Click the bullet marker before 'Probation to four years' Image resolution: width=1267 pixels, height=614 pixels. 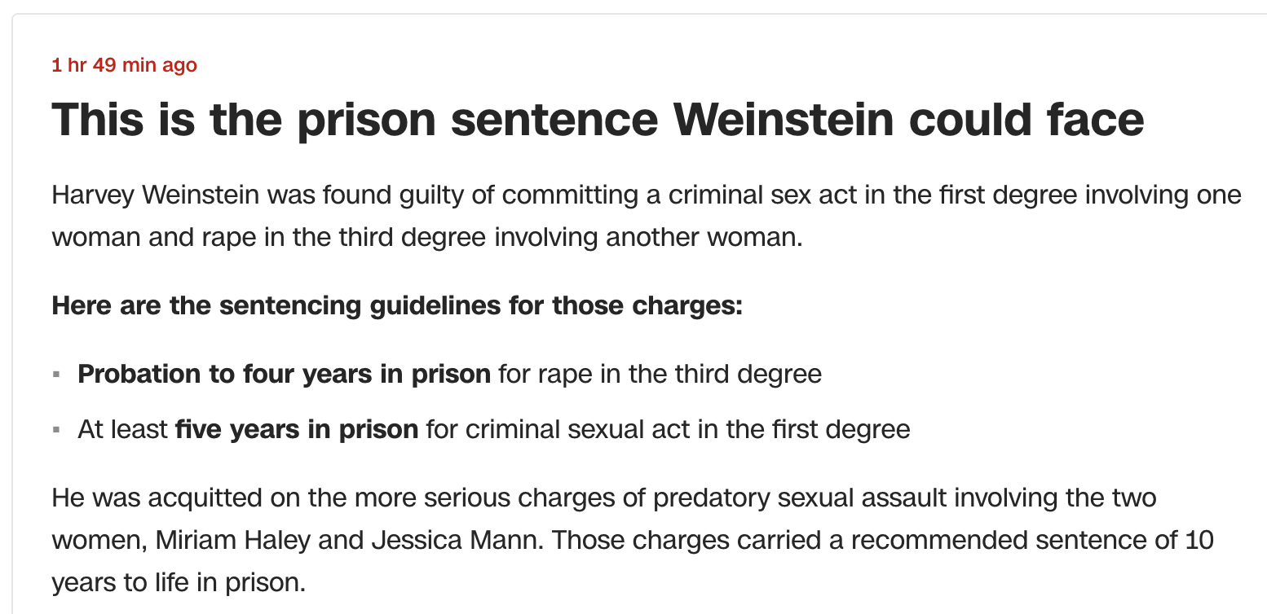56,375
